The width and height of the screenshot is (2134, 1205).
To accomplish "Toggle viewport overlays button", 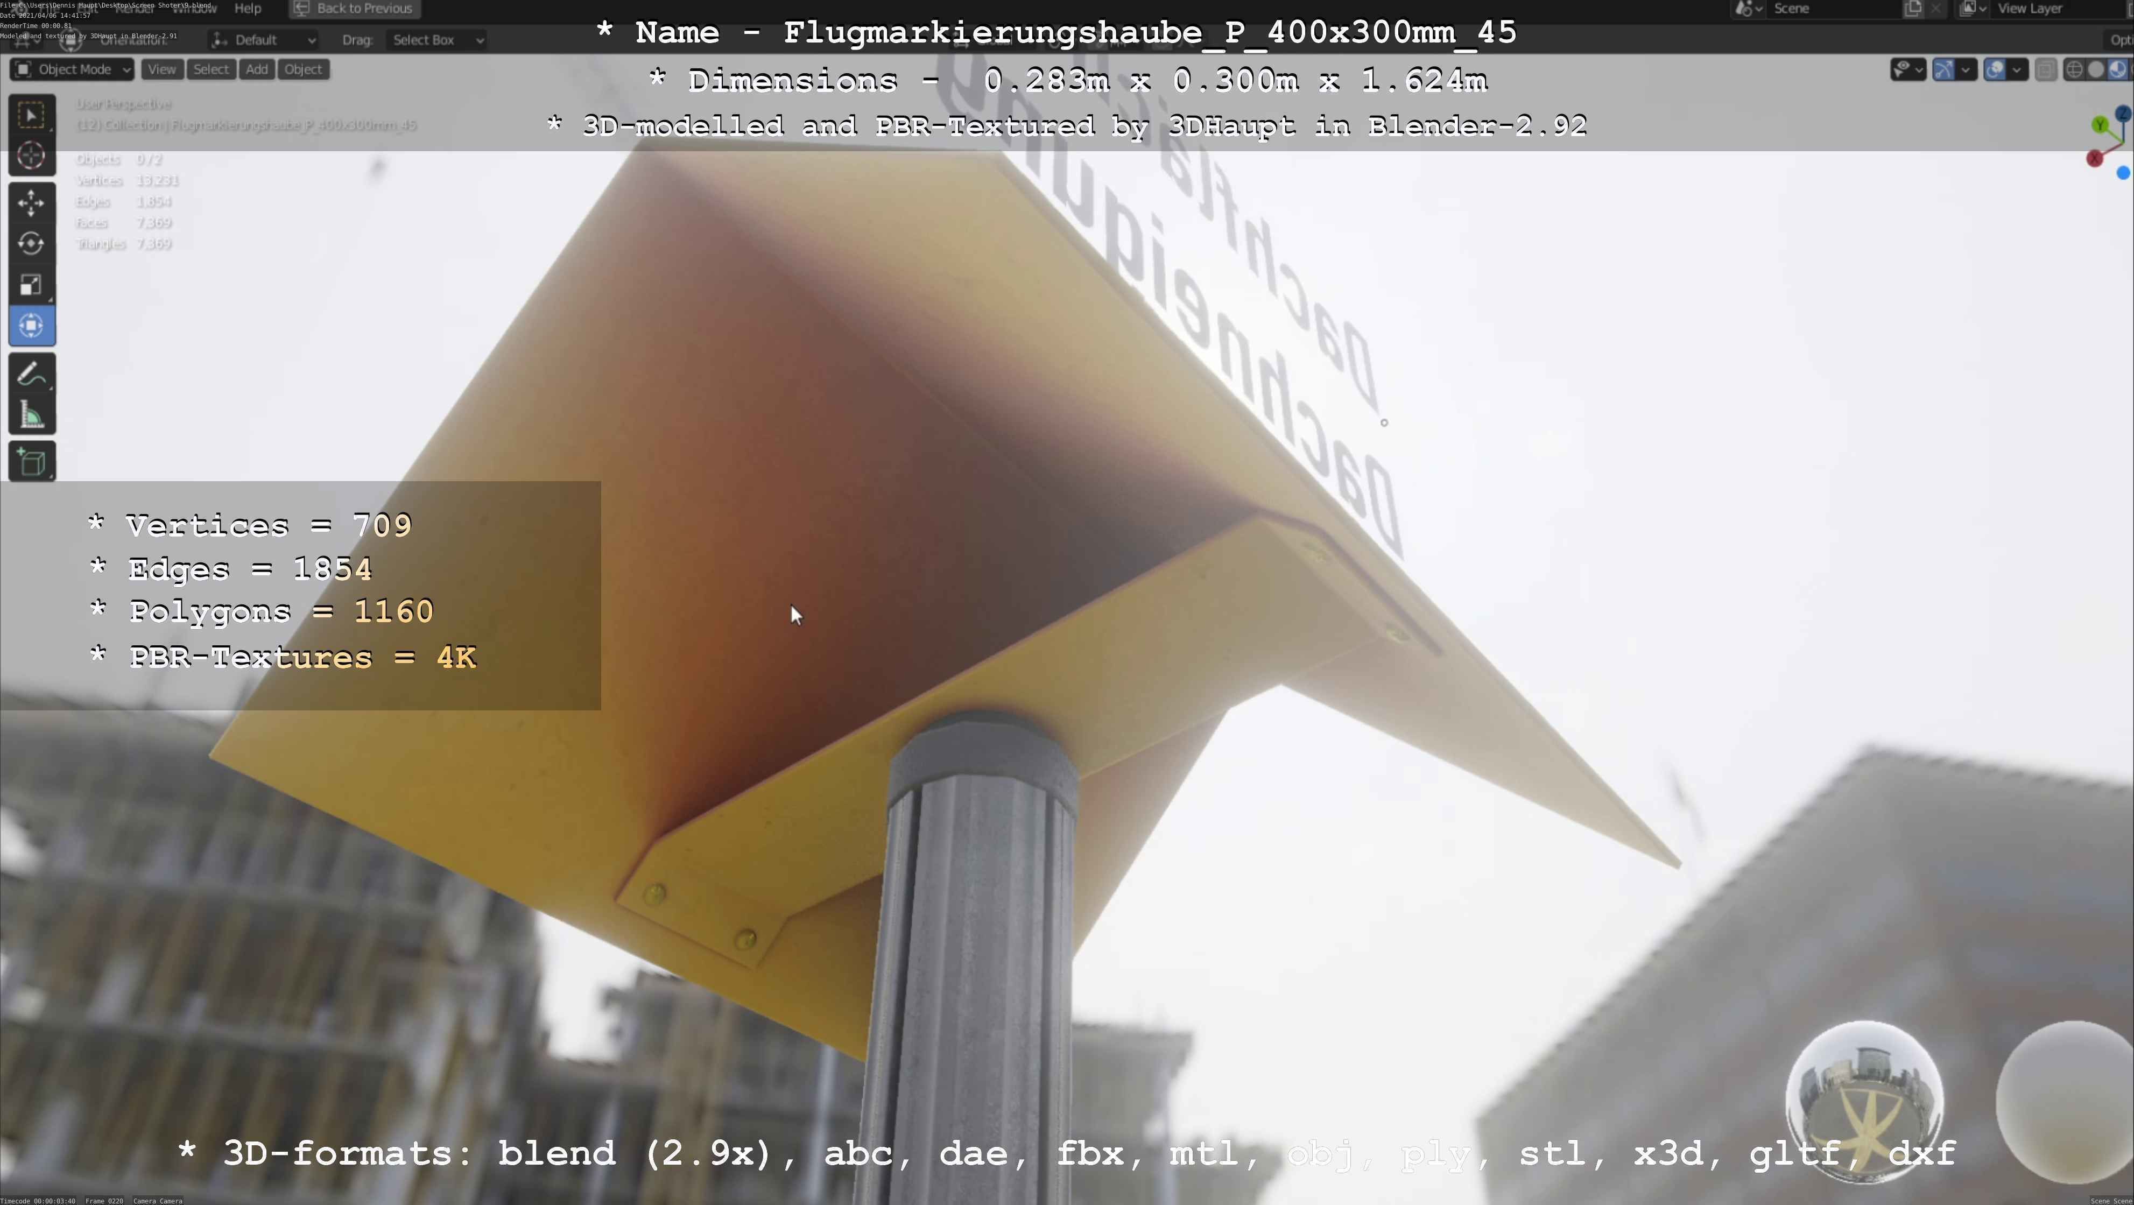I will (1995, 69).
